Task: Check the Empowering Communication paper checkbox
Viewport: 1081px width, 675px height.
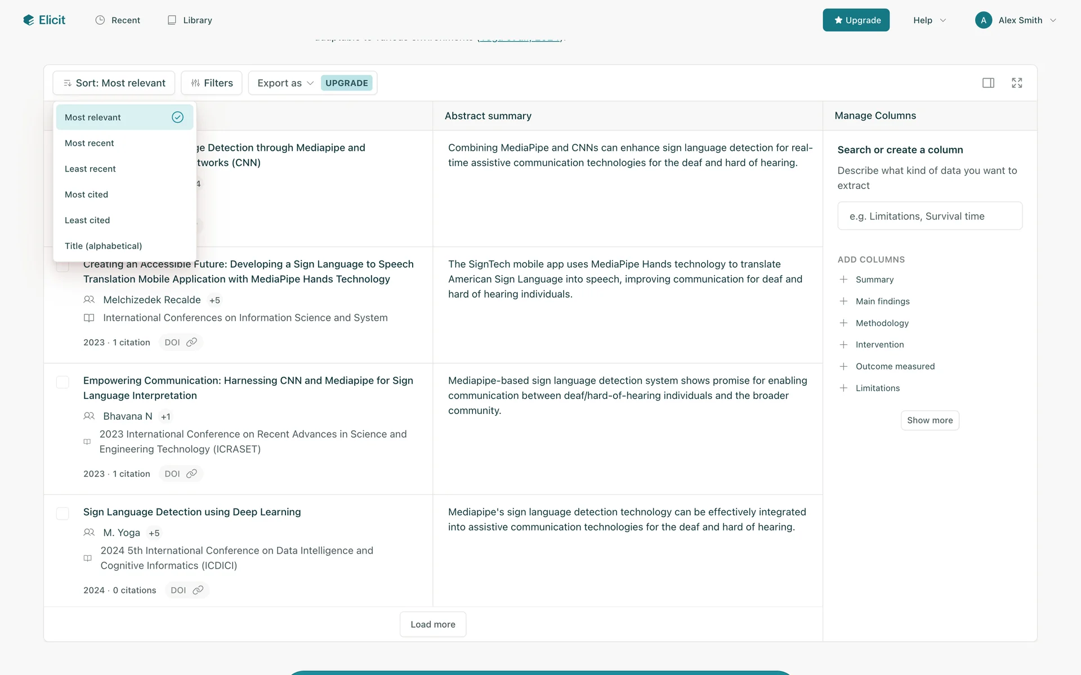Action: pos(62,382)
